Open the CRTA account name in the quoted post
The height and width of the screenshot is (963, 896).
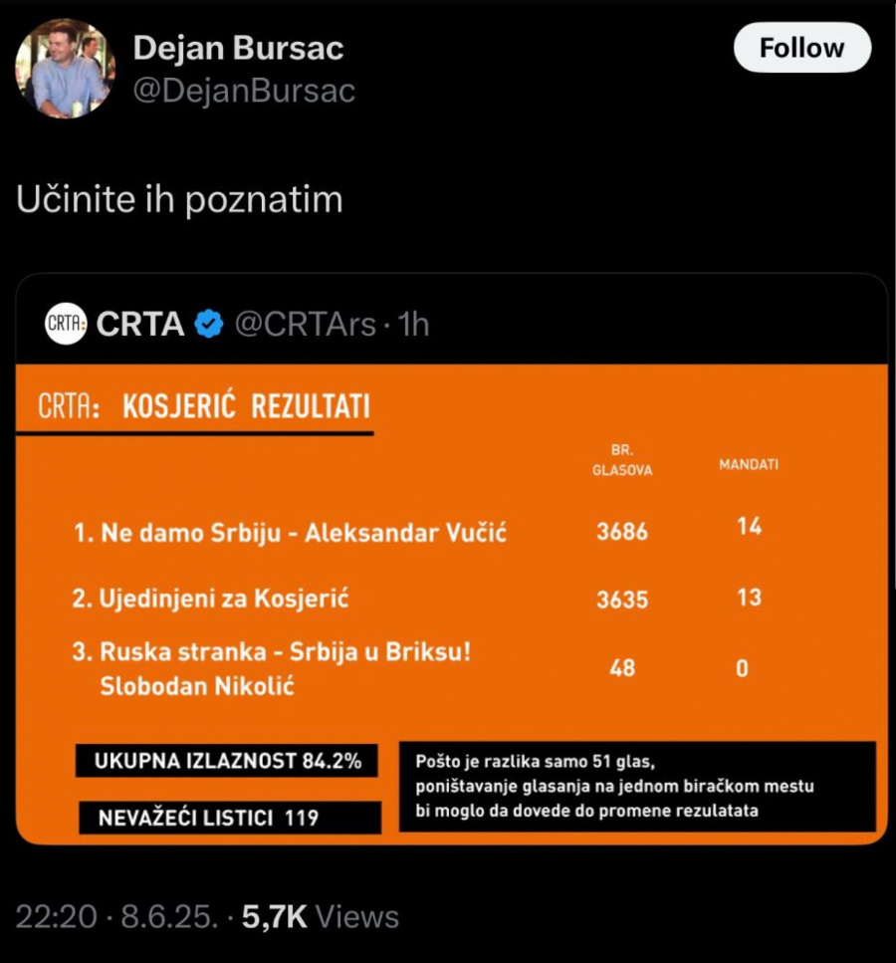pyautogui.click(x=140, y=324)
